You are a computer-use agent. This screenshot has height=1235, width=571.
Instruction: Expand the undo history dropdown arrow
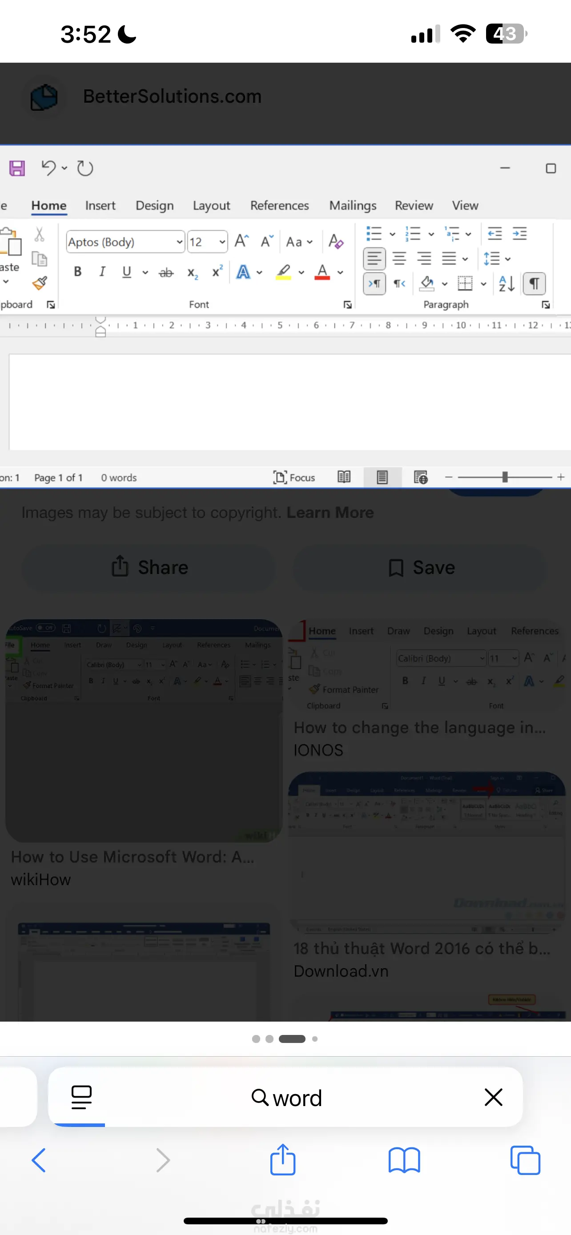coord(64,168)
